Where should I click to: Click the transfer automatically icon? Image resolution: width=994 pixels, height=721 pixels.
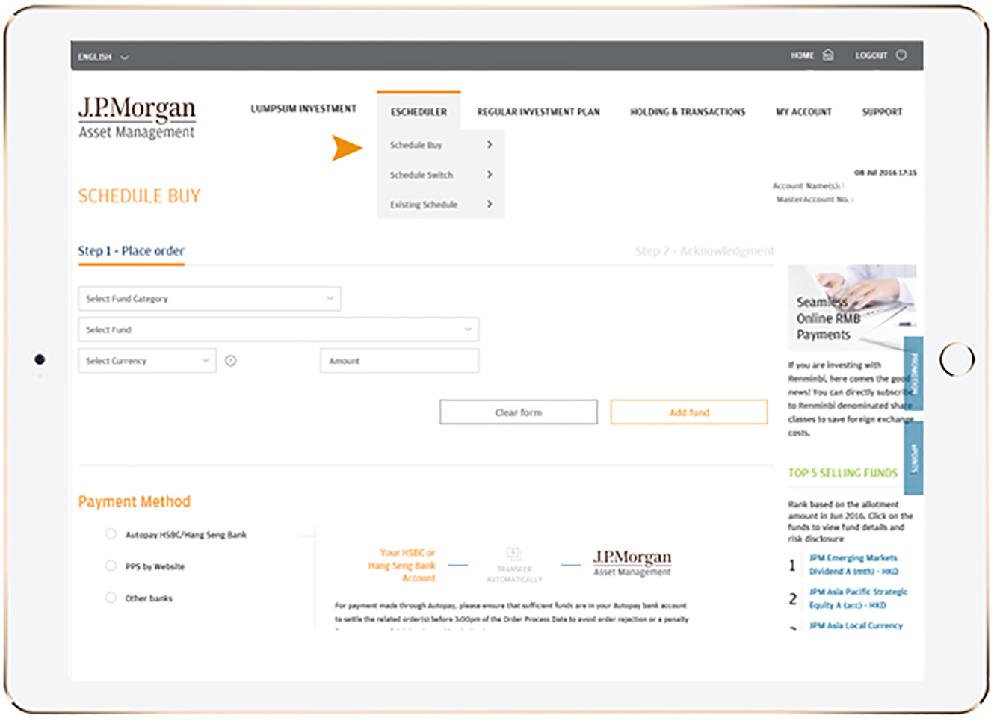tap(513, 554)
